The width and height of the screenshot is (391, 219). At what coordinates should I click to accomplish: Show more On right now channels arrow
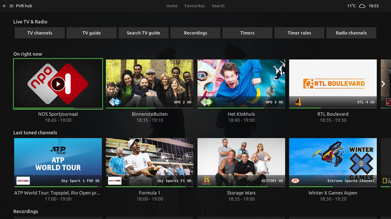[383, 84]
